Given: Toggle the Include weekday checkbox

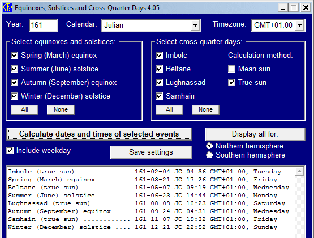Looking at the screenshot, I should click(10, 150).
